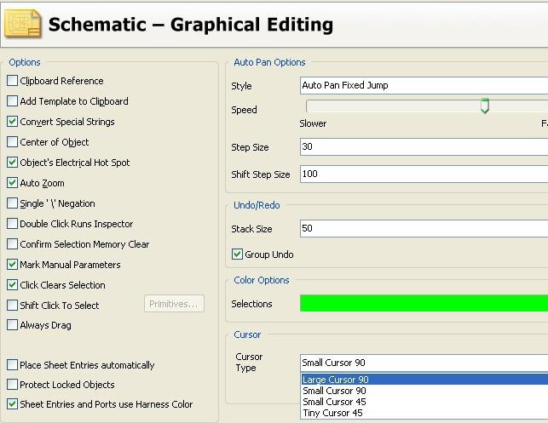Click the Auto Pan Speed slider handle
The image size is (548, 423).
click(485, 106)
